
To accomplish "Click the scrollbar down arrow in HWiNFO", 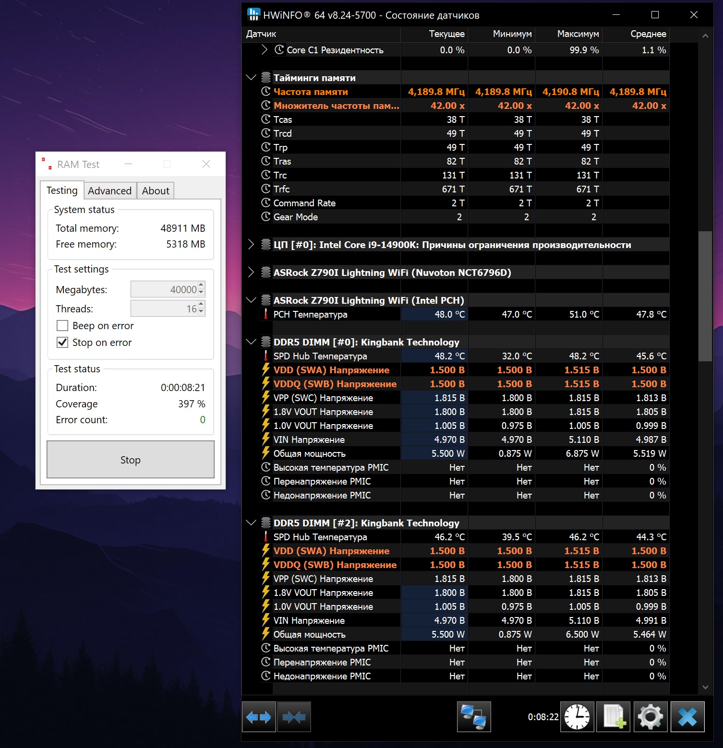I will 705,687.
